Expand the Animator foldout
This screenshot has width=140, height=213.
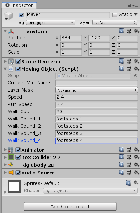[x=5, y=150]
